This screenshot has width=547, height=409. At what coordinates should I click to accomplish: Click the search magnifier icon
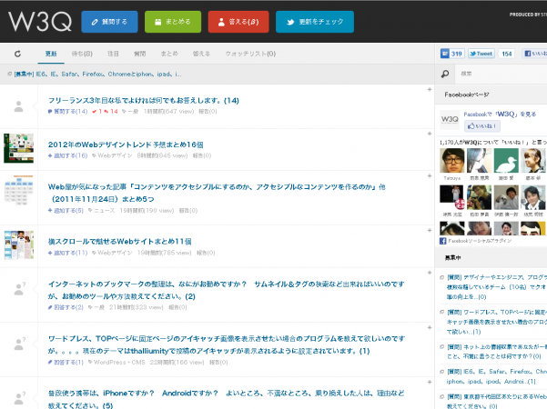point(445,74)
